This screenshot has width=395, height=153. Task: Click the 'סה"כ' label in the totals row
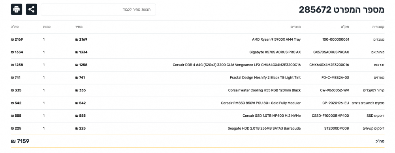380,142
